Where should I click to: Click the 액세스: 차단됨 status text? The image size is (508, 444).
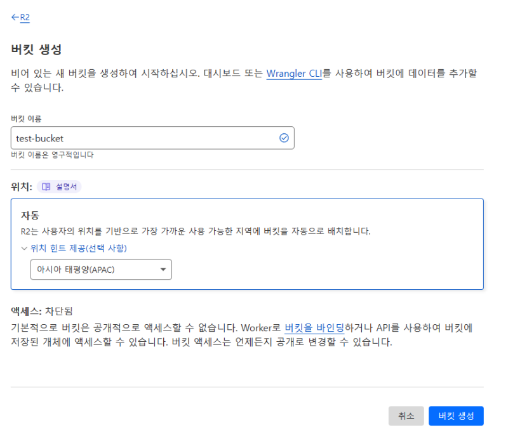(42, 311)
